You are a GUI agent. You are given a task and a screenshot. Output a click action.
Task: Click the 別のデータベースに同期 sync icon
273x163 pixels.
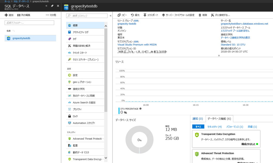[x=70, y=96]
